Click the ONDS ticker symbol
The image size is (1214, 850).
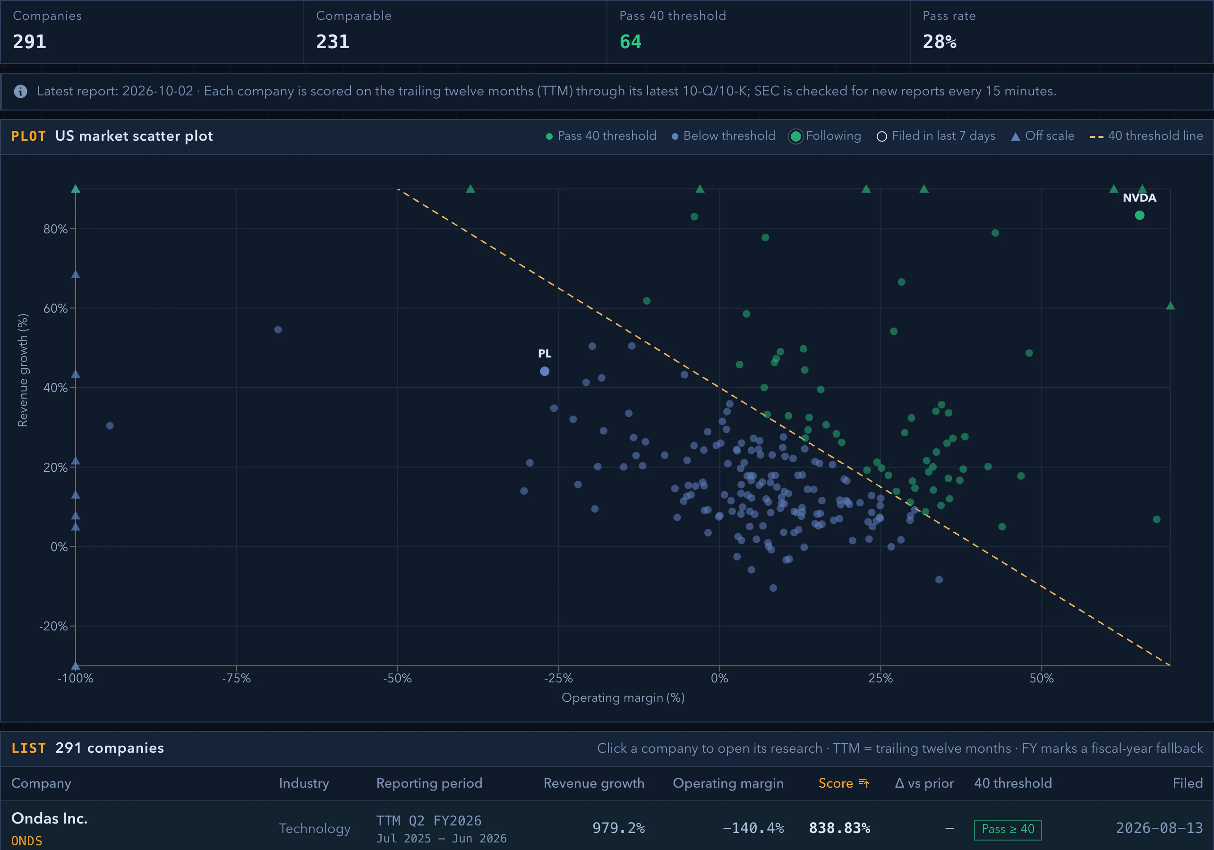pos(27,841)
